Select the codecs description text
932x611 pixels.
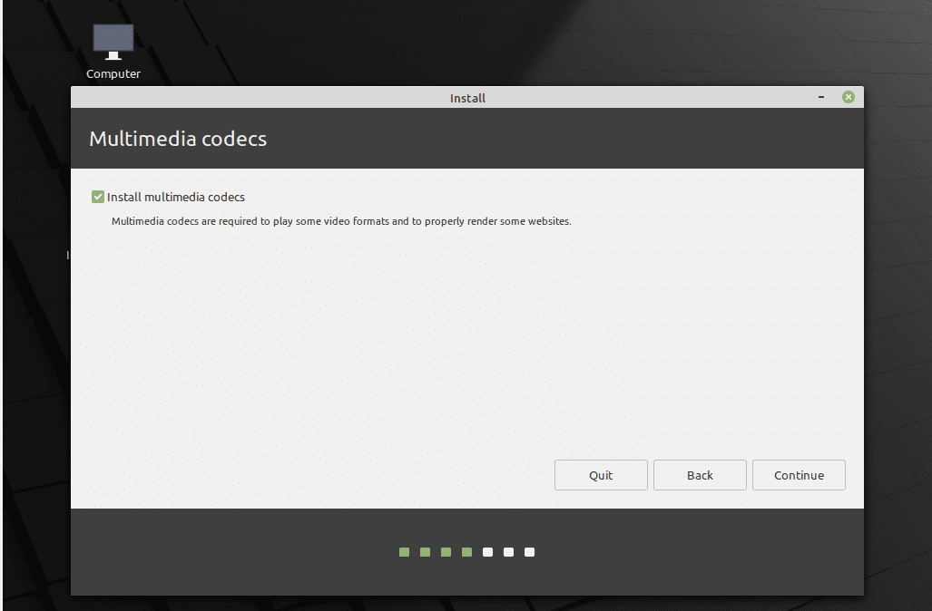(340, 220)
